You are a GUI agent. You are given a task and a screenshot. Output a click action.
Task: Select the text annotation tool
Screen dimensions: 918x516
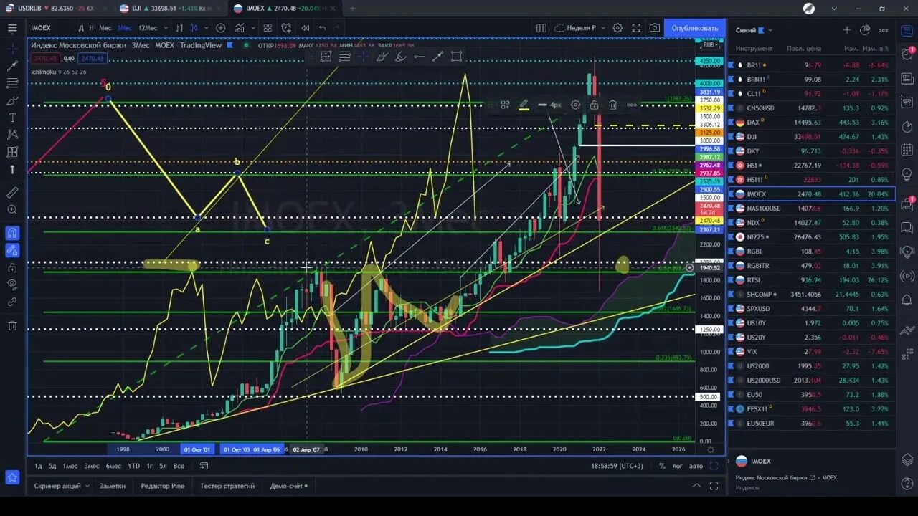tap(12, 118)
